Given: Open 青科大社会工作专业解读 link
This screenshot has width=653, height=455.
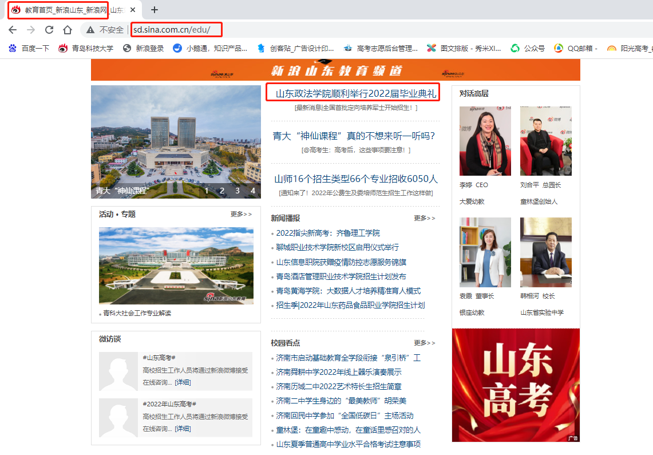Looking at the screenshot, I should pyautogui.click(x=137, y=313).
